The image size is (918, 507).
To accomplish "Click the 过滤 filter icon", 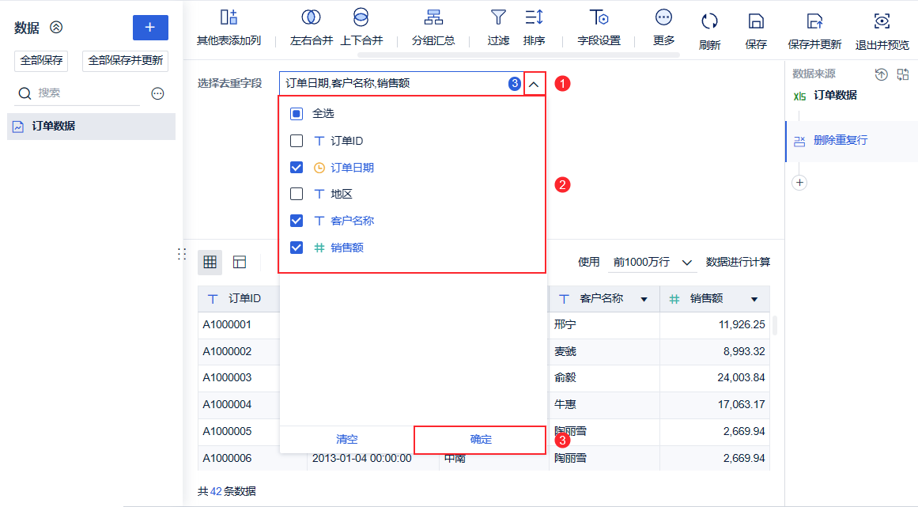I will [x=498, y=17].
